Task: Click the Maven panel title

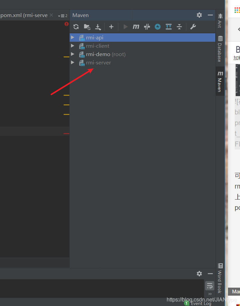Action: (81, 15)
